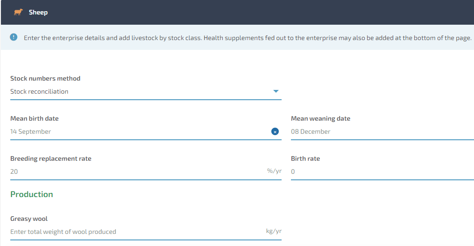This screenshot has width=474, height=246.
Task: Click the kg/yr unit suffix
Action: point(274,231)
